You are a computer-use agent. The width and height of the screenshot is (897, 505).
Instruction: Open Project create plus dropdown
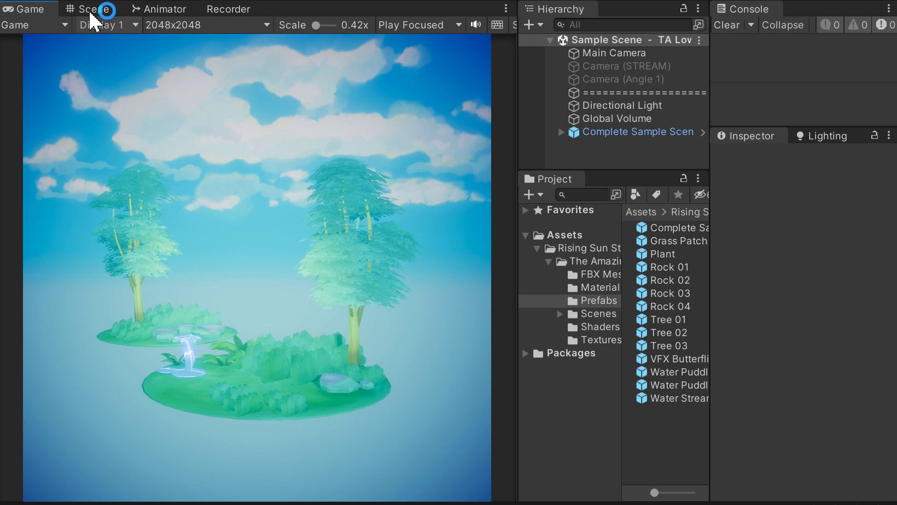(x=533, y=195)
